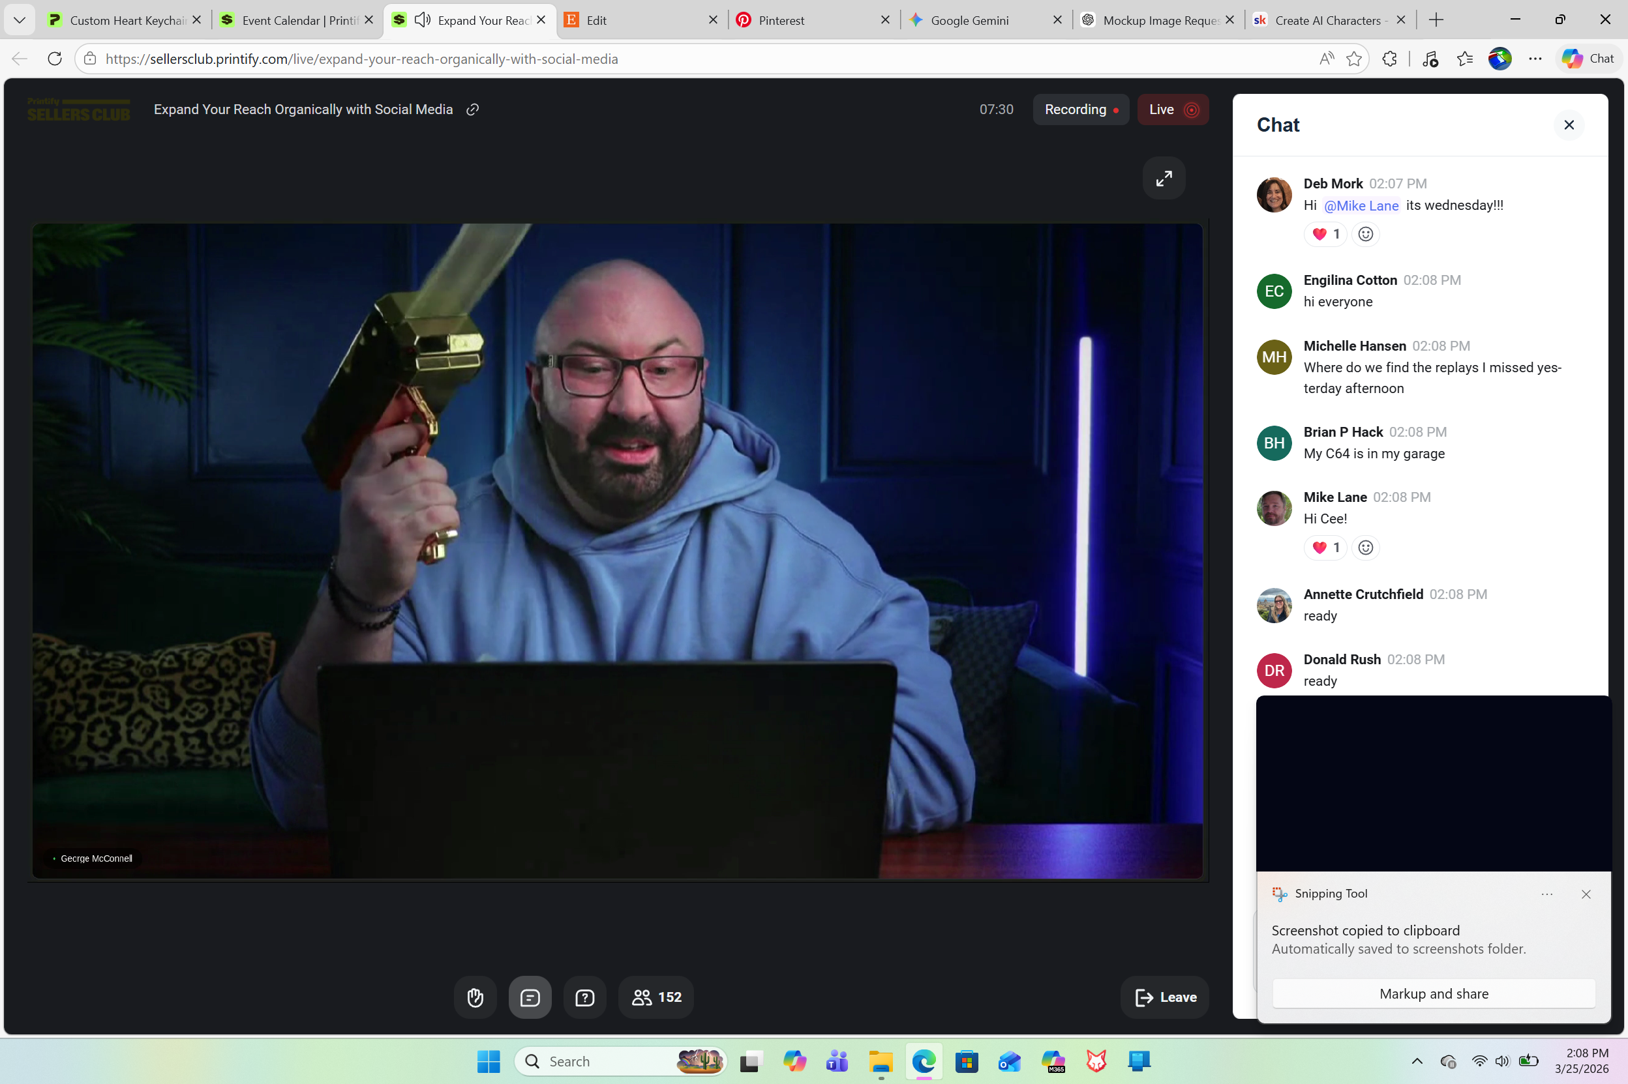
Task: Open the Q&A question panel
Action: [x=584, y=997]
